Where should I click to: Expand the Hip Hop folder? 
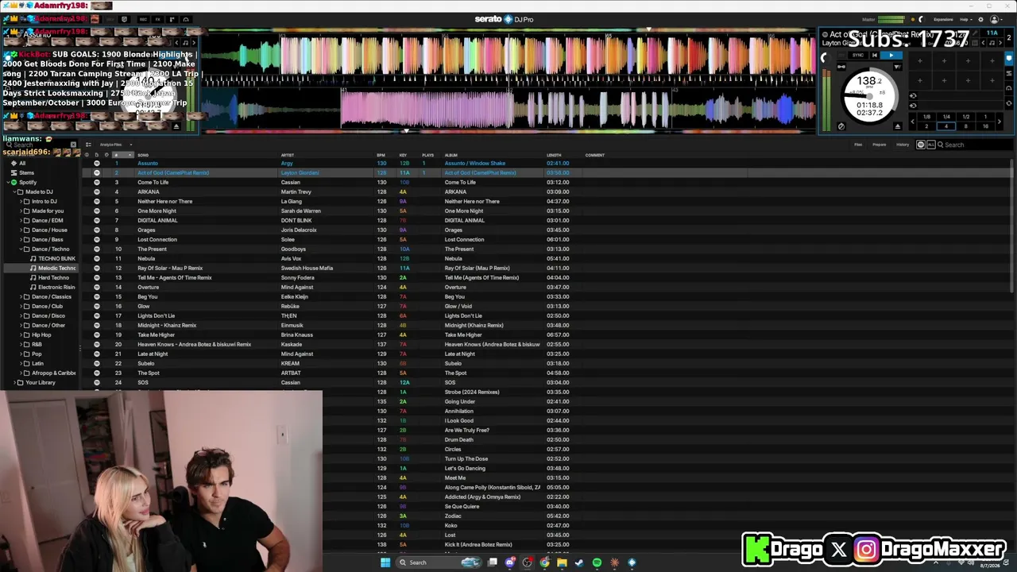(x=21, y=335)
